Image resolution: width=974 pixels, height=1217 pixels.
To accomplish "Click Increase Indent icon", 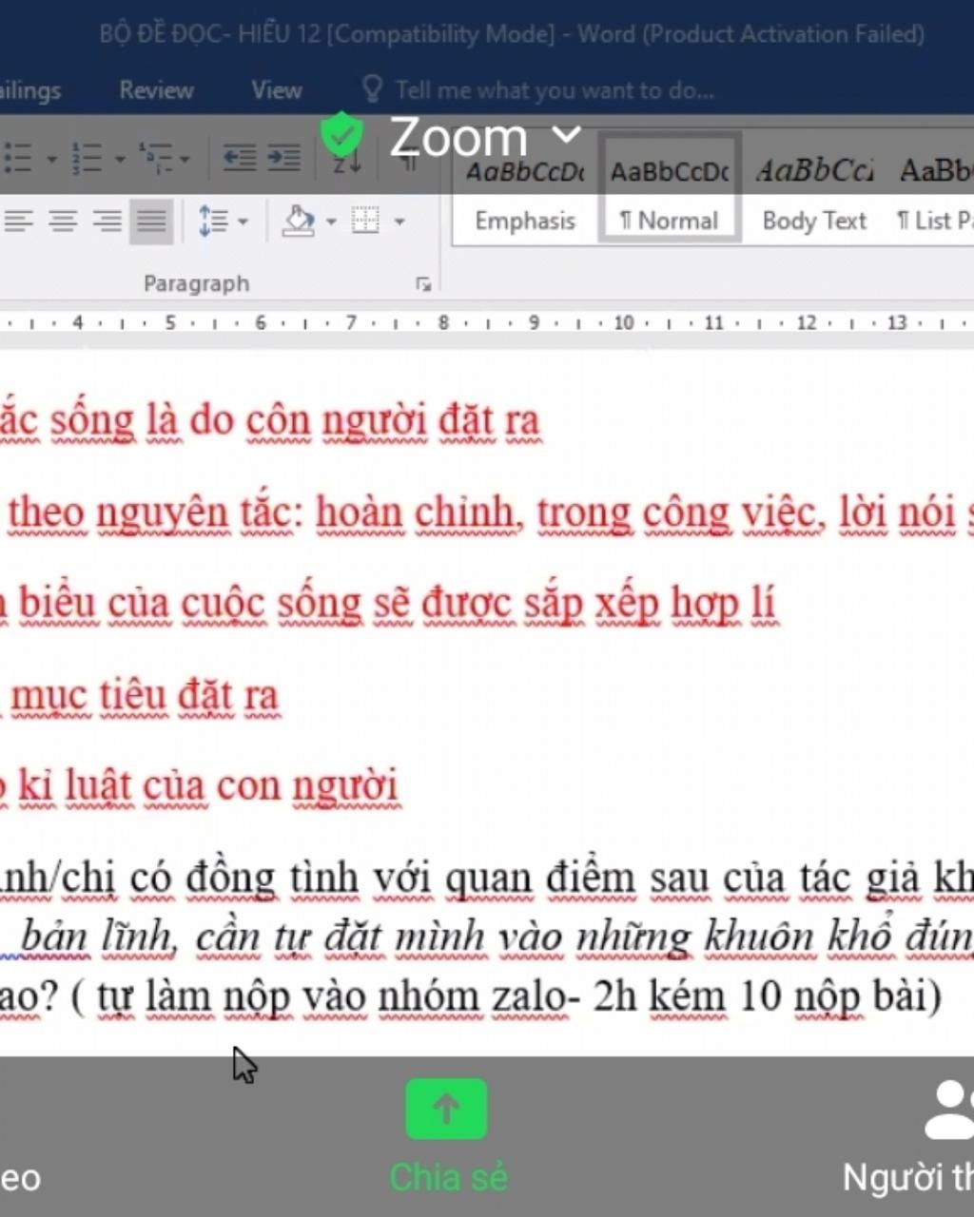I will [283, 158].
